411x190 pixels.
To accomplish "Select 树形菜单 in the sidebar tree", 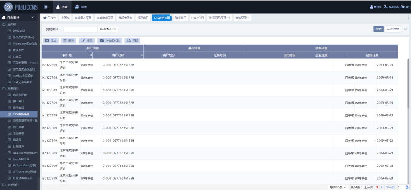I will pyautogui.click(x=18, y=127).
